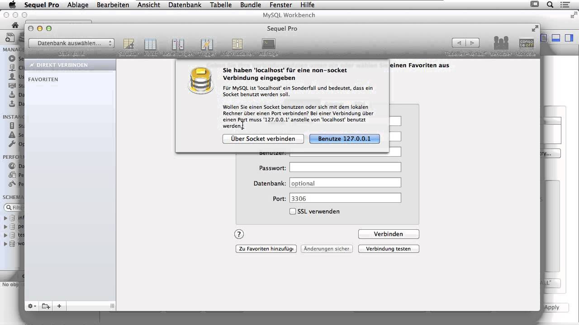Click the sidebar resize handle at bottom
This screenshot has width=579, height=325.
[112, 306]
